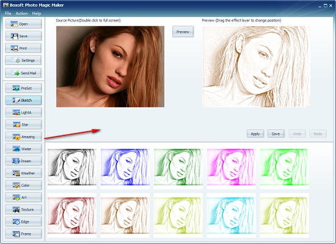Choose the Send Mail option
Viewport: 336px width, 244px height.
(x=23, y=73)
